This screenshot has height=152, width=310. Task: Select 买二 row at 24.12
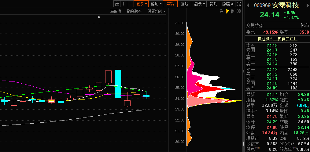(x=277, y=74)
